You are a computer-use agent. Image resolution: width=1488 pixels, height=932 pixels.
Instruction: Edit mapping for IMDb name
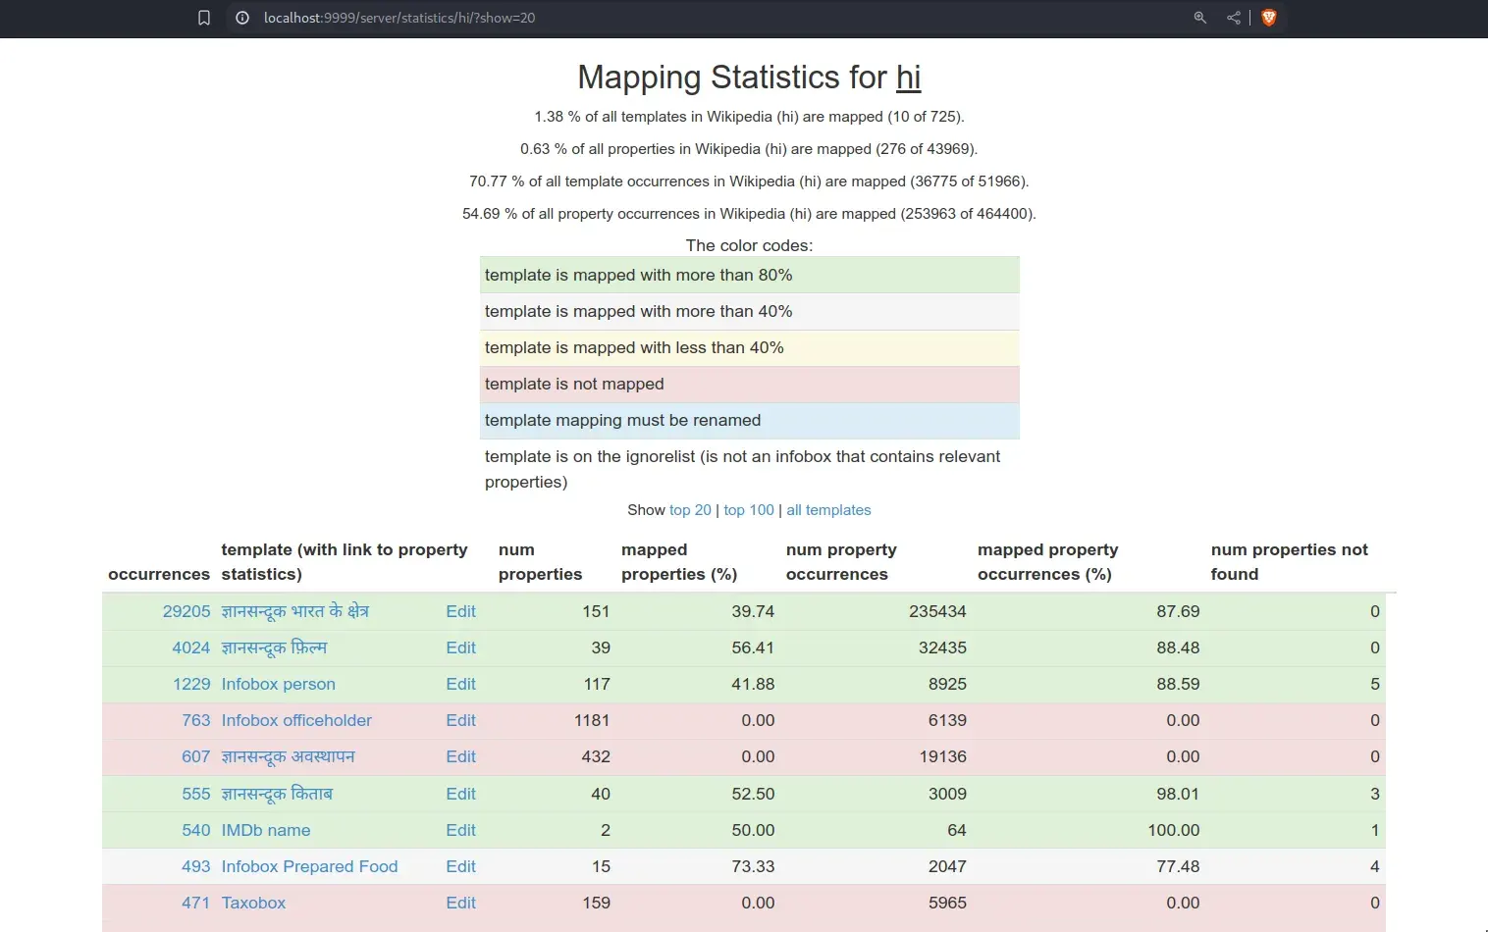point(460,830)
